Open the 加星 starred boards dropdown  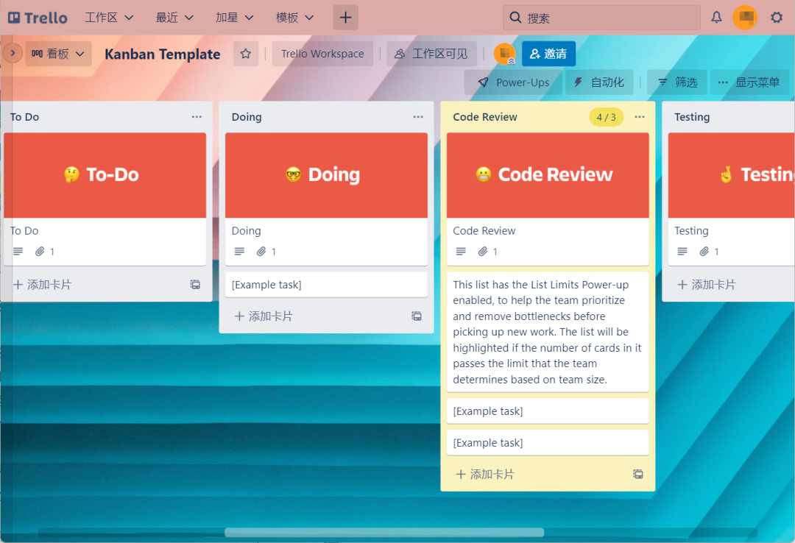(234, 18)
